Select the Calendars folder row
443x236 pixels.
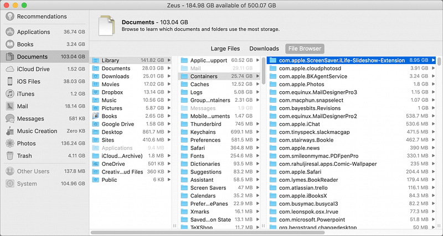220,196
